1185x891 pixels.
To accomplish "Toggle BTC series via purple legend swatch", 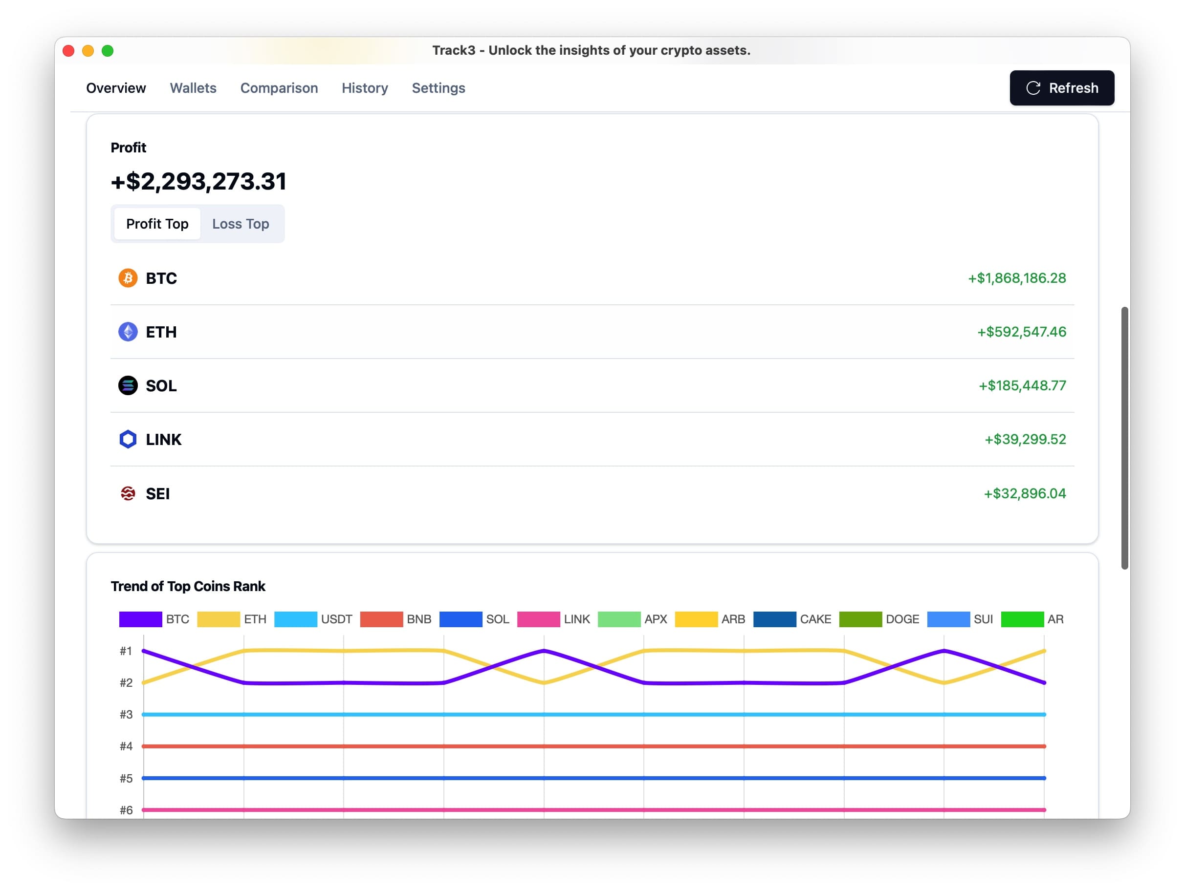I will 140,619.
